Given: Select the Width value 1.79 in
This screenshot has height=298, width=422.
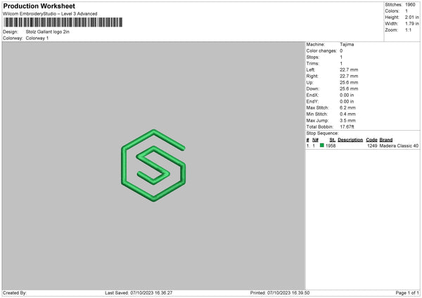Looking at the screenshot, I should 411,24.
